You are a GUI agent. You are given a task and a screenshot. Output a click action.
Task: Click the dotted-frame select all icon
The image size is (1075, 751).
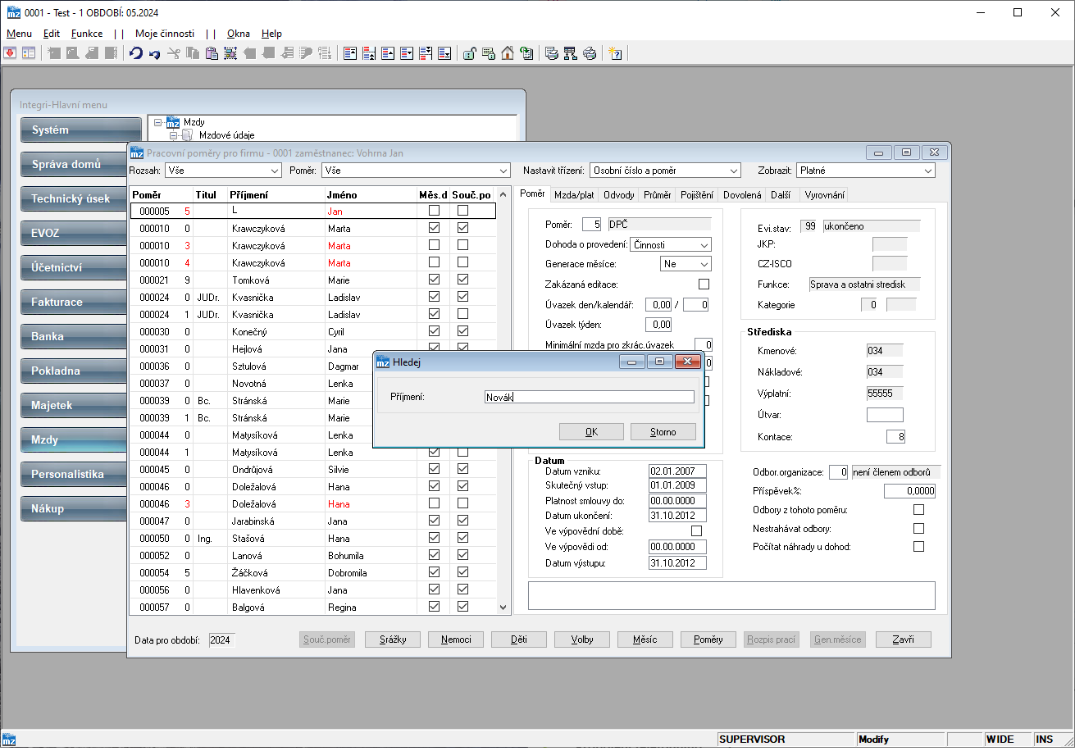(230, 53)
